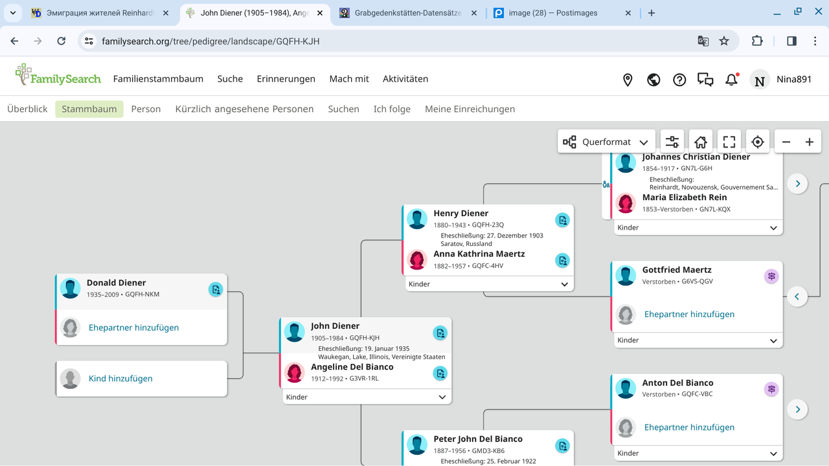Go back in browser
The height and width of the screenshot is (466, 829).
(14, 41)
